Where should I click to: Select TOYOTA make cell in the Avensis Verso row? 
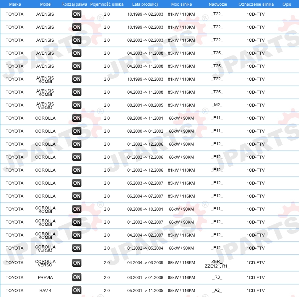[x=15, y=105]
